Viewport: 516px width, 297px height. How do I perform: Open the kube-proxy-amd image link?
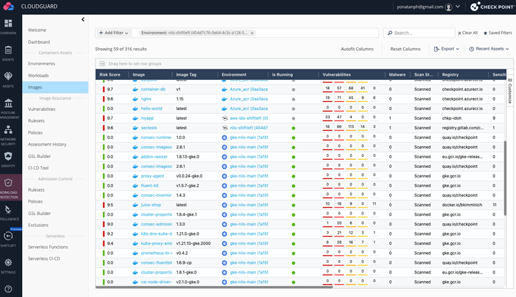[156, 244]
